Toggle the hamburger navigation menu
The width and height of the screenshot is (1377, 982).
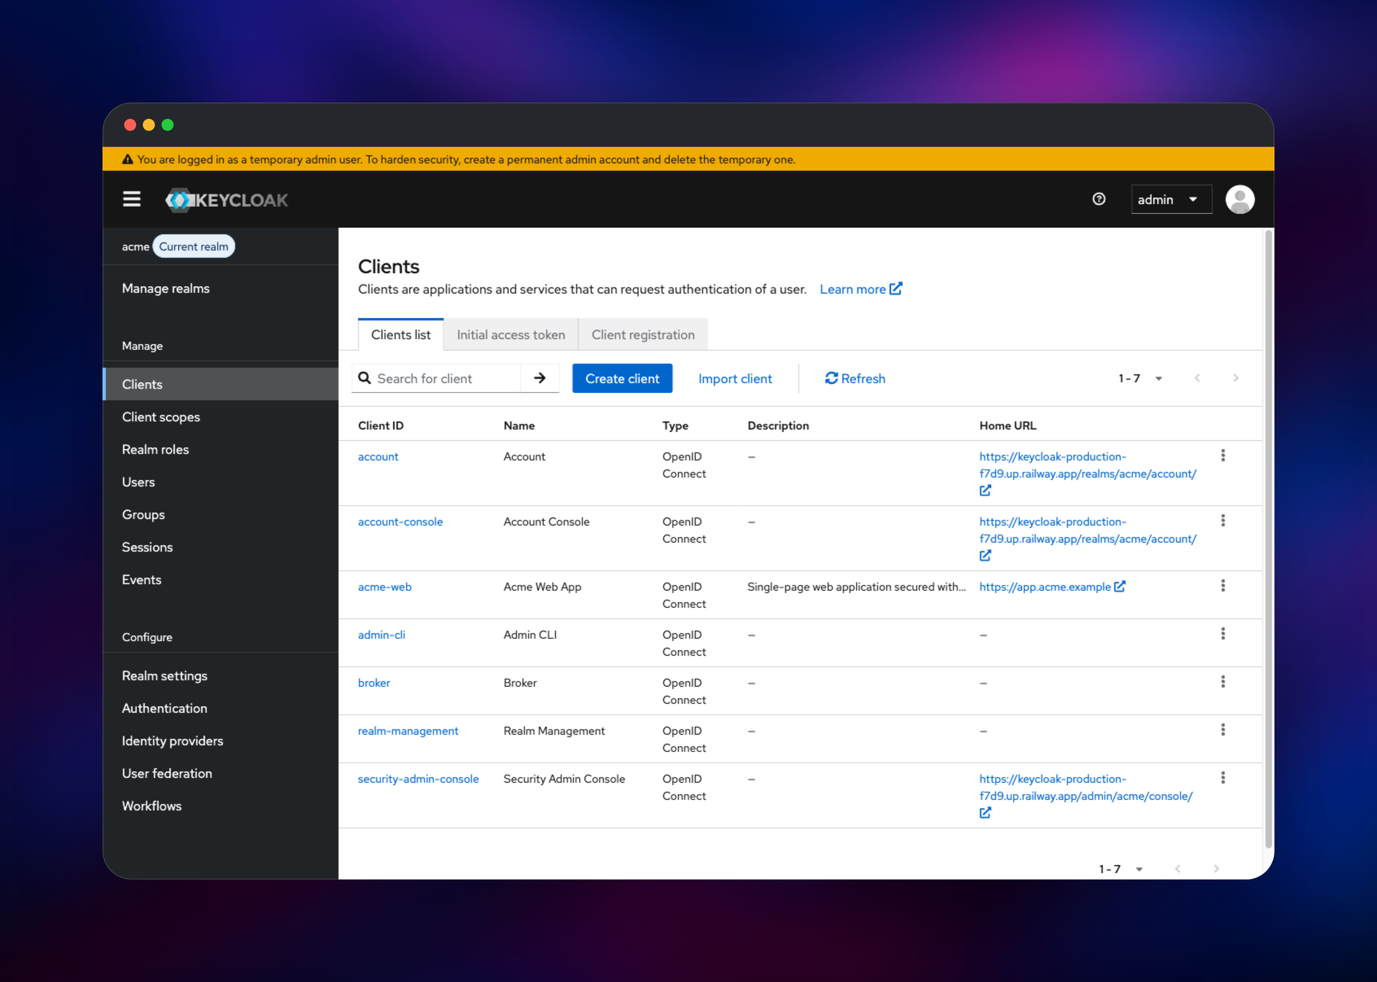click(x=131, y=199)
